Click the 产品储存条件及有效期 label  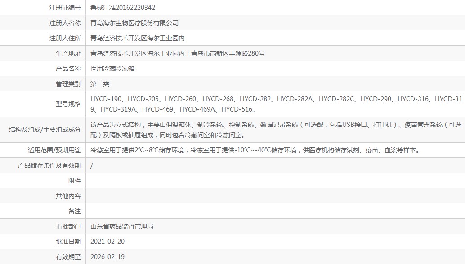coord(49,165)
